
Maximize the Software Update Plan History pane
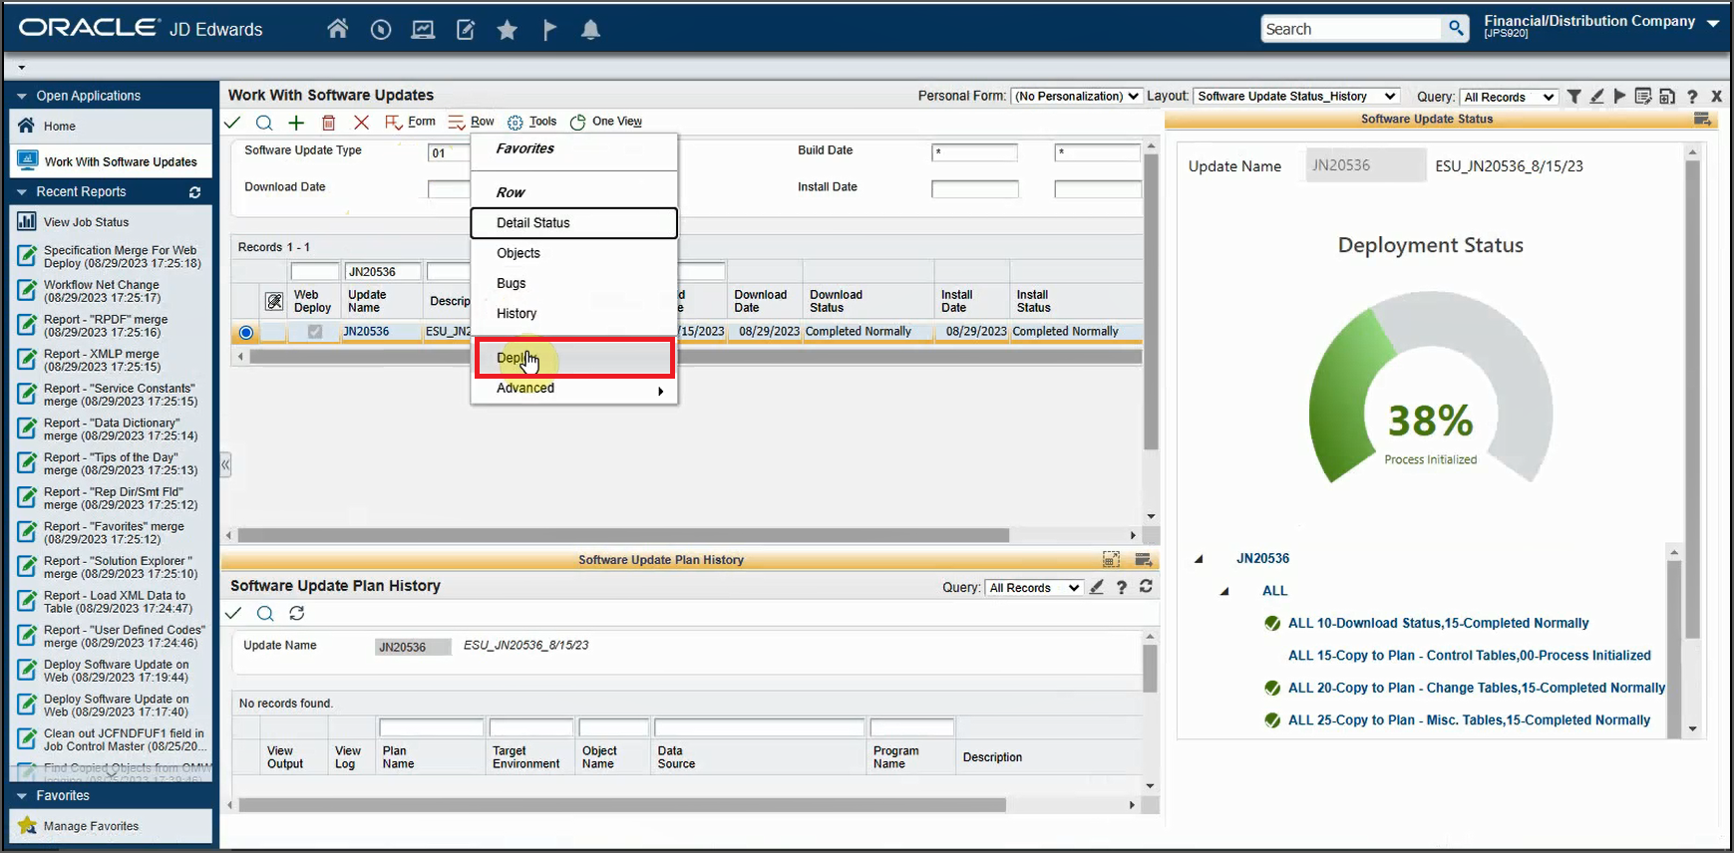pyautogui.click(x=1111, y=559)
